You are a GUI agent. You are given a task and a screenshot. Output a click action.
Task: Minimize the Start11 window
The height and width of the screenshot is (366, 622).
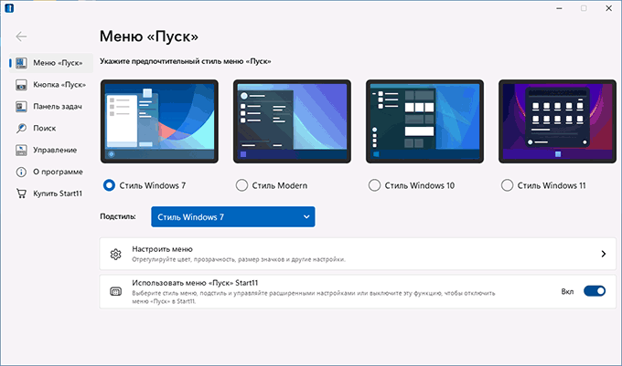559,8
